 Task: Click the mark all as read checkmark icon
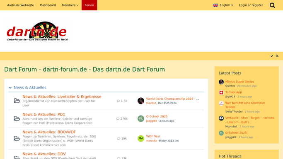(x=272, y=56)
